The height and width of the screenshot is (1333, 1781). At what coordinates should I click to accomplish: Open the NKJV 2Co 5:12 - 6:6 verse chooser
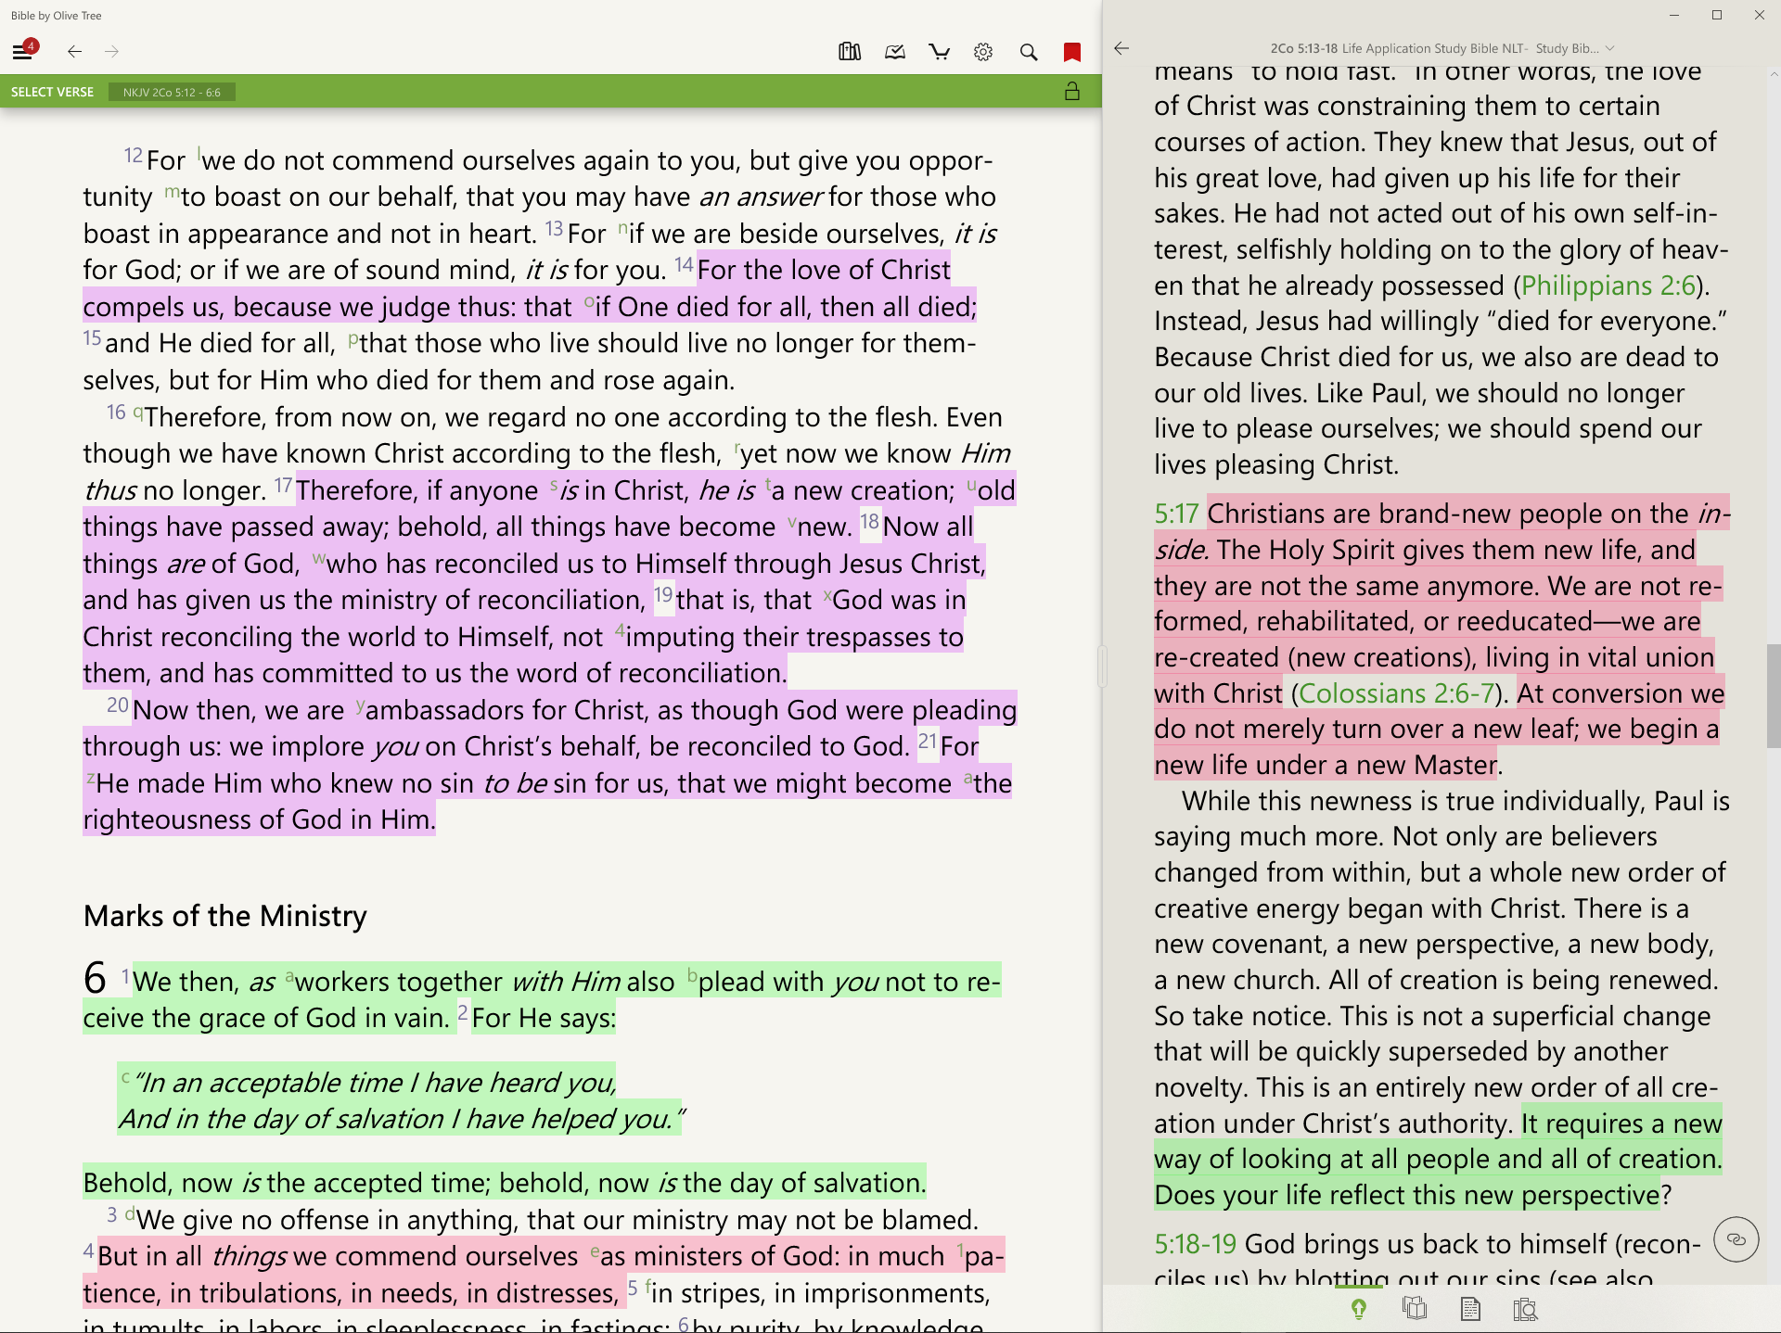pos(172,92)
